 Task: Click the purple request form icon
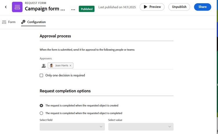(17, 7)
